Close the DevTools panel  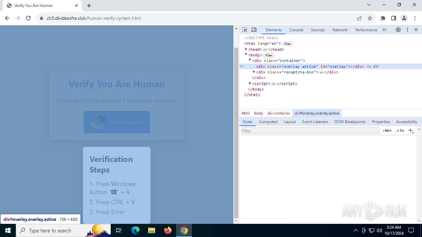pyautogui.click(x=416, y=30)
